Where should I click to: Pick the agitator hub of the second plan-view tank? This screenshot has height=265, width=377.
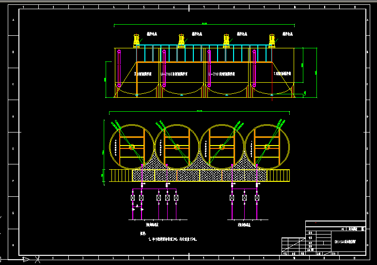(x=177, y=147)
